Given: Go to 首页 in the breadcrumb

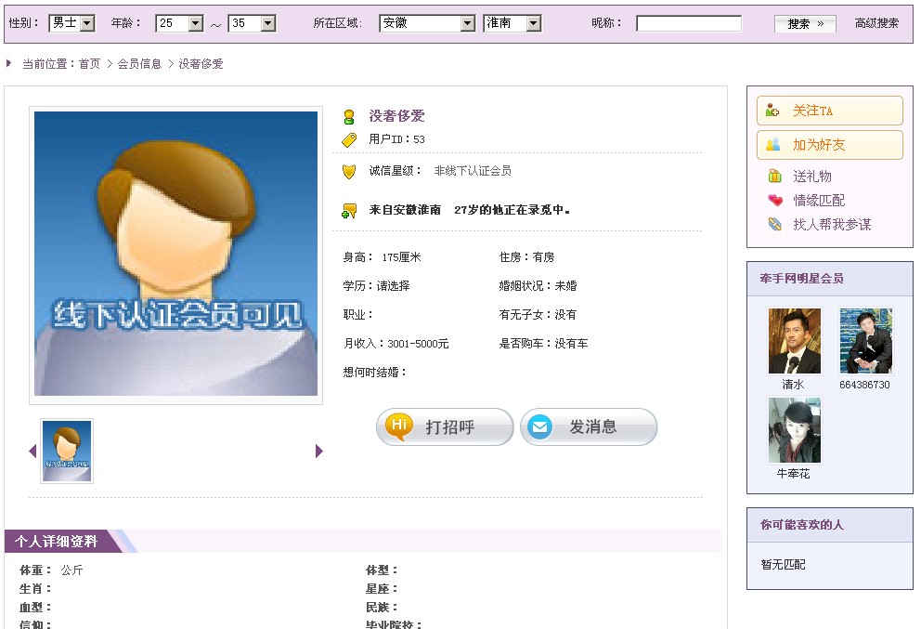Looking at the screenshot, I should pyautogui.click(x=89, y=64).
